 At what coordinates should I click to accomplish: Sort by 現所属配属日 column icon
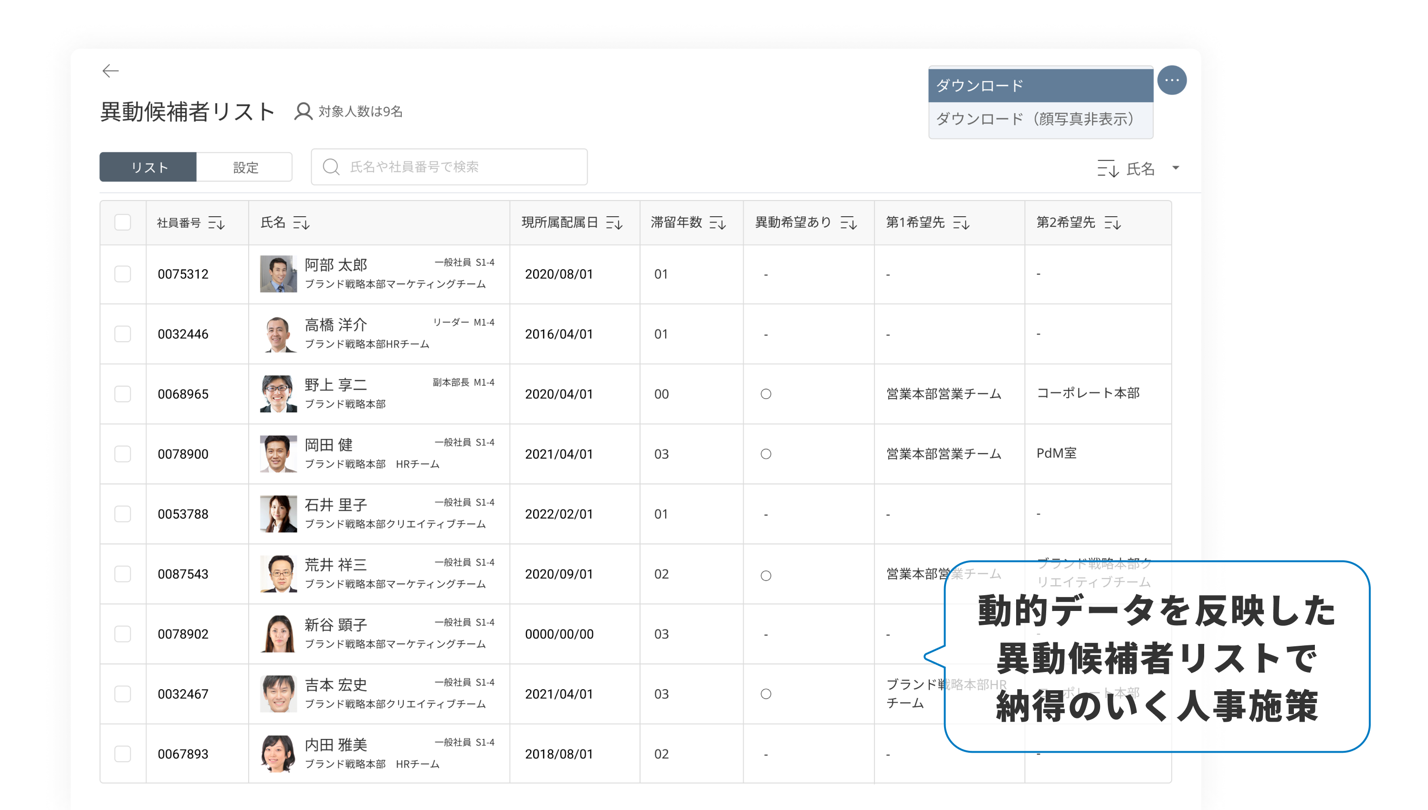(x=614, y=223)
